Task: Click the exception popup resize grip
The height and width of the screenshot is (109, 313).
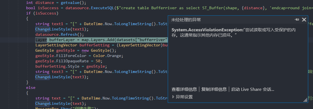Action: point(305,100)
